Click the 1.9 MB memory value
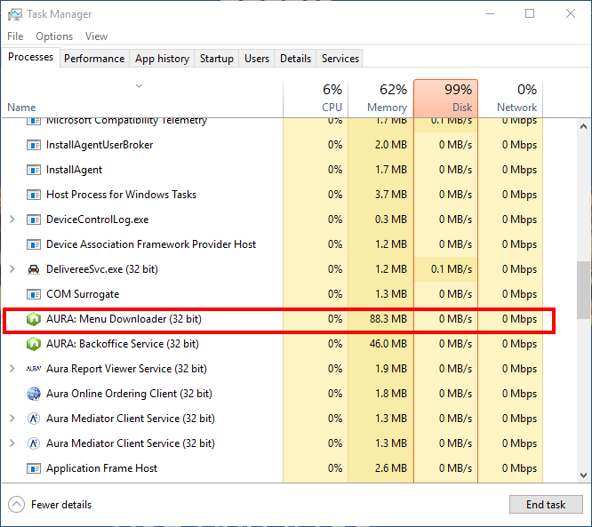The image size is (592, 527). tap(391, 369)
